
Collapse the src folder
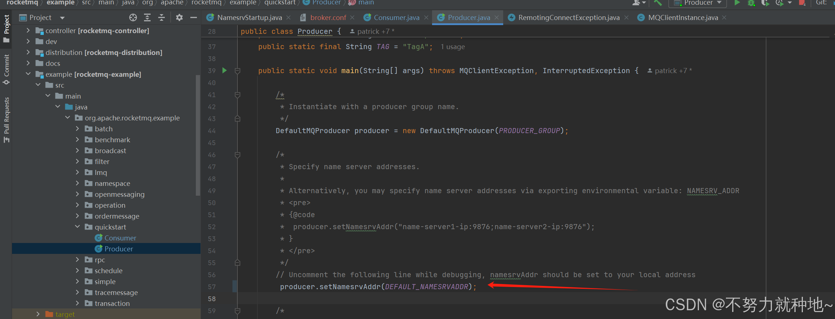click(x=38, y=85)
